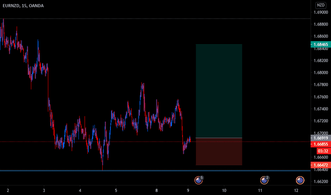Select the 1.68465 take-profit price label
The width and height of the screenshot is (331, 195).
click(x=321, y=44)
